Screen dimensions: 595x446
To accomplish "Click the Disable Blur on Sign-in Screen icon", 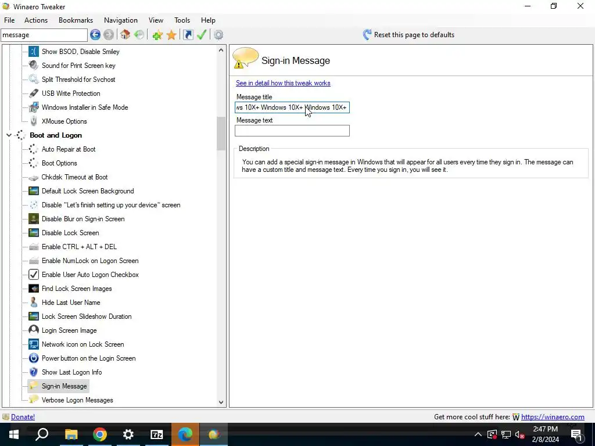I will click(34, 219).
